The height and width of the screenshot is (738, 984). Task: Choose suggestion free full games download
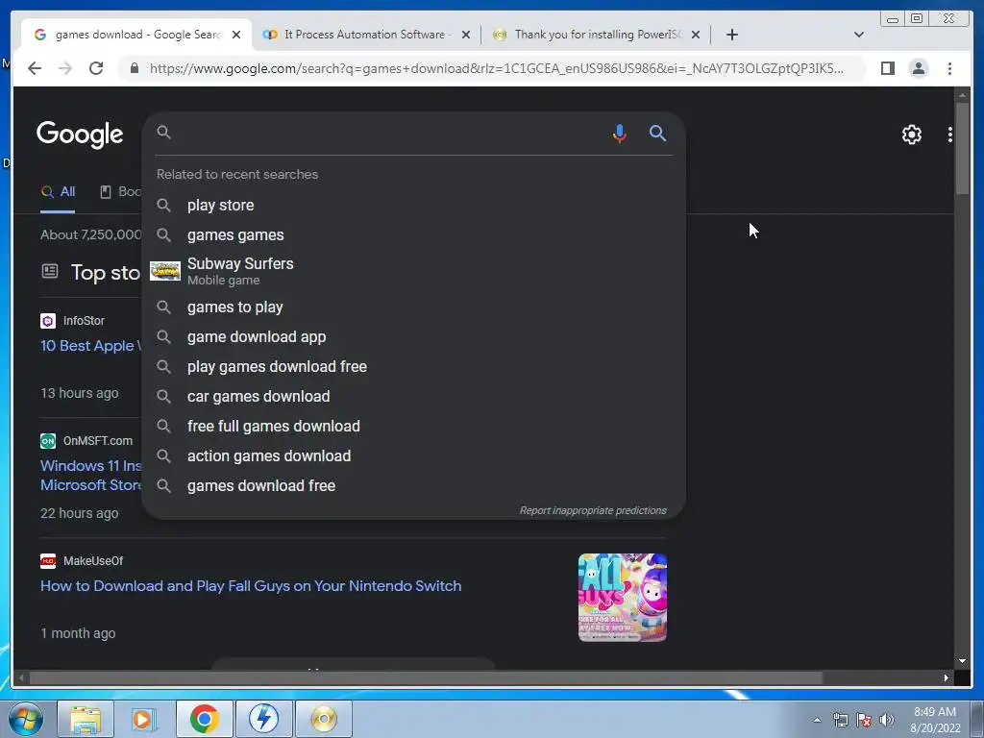click(x=413, y=426)
